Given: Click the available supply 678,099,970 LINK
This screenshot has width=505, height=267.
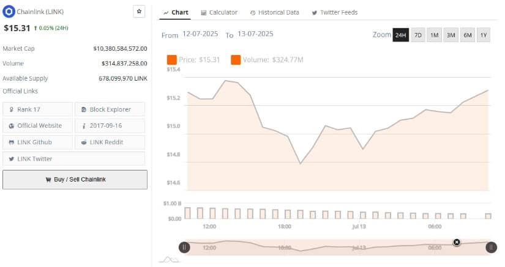Looking at the screenshot, I should 123,78.
